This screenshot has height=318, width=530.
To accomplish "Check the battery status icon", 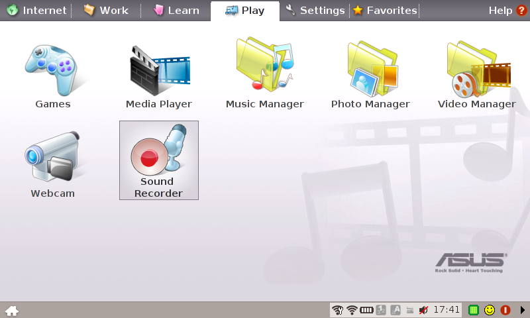I will [x=366, y=310].
